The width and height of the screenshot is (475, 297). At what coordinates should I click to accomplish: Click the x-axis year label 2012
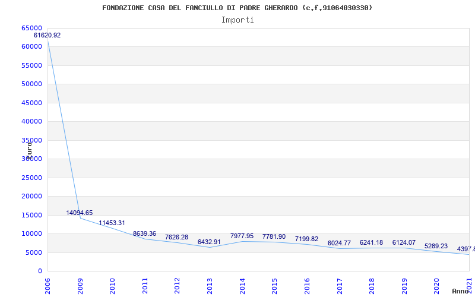tap(177, 286)
